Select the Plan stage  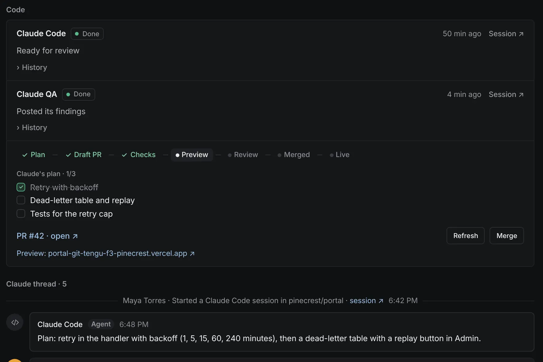34,155
